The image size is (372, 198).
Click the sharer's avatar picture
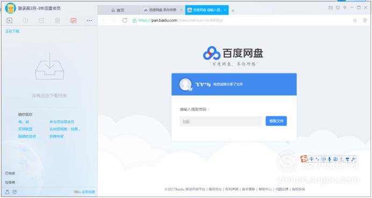click(185, 85)
